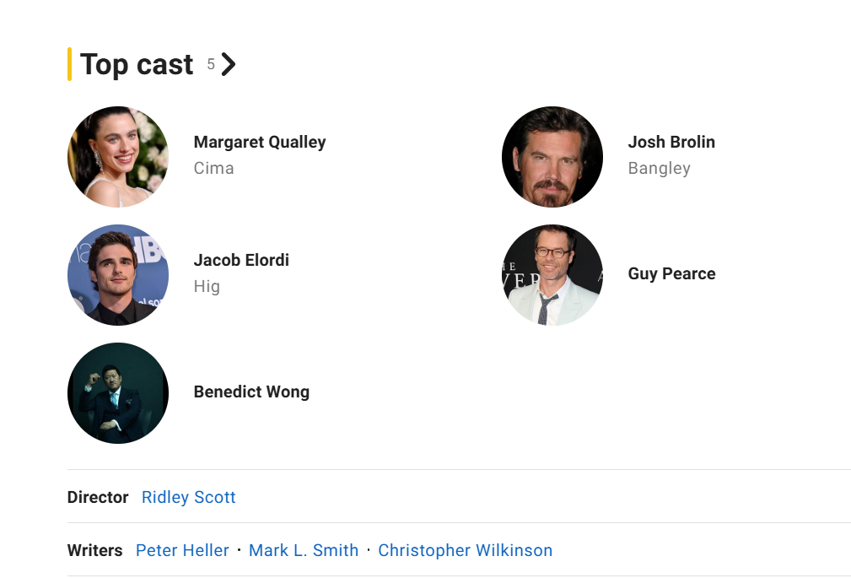Open director Ridley Scott's page
851x578 pixels.
point(188,497)
